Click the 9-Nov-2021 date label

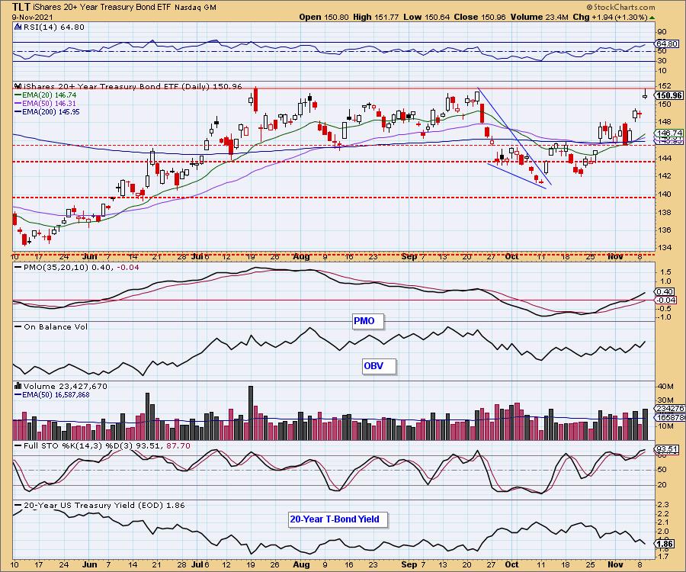33,17
